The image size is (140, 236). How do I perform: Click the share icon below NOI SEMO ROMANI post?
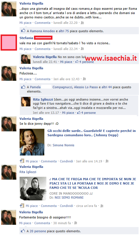pos(22,206)
